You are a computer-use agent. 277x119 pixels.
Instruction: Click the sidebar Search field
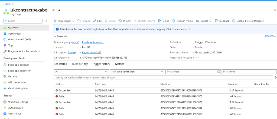pyautogui.click(x=23, y=21)
